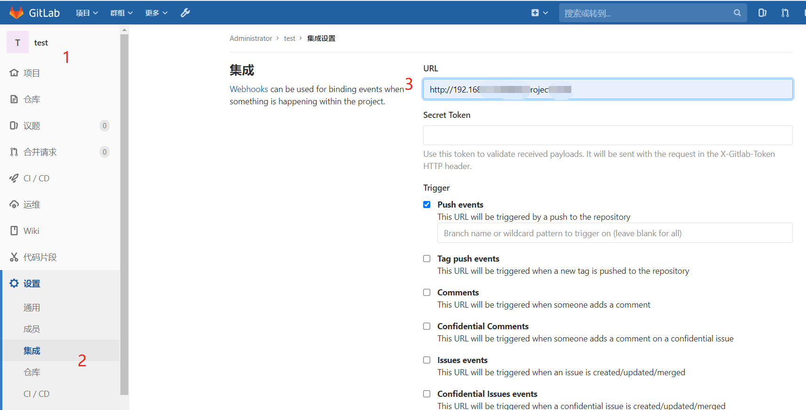Viewport: 806px width, 410px height.
Task: Click the Push events label
Action: click(x=460, y=204)
